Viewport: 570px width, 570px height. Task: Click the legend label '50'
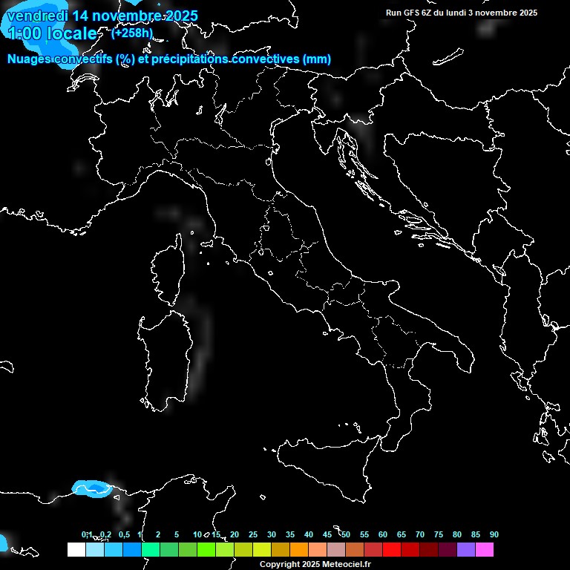(x=346, y=534)
